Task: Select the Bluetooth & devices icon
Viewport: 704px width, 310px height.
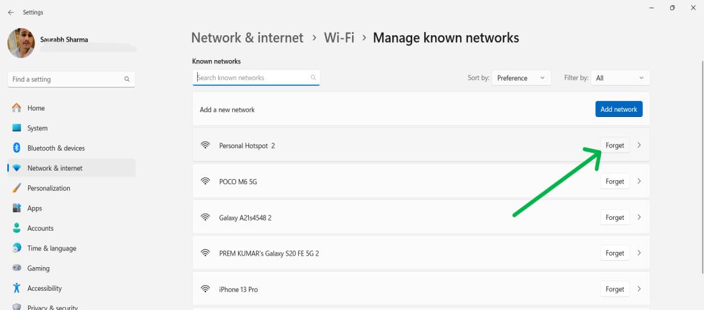Action: [x=17, y=148]
